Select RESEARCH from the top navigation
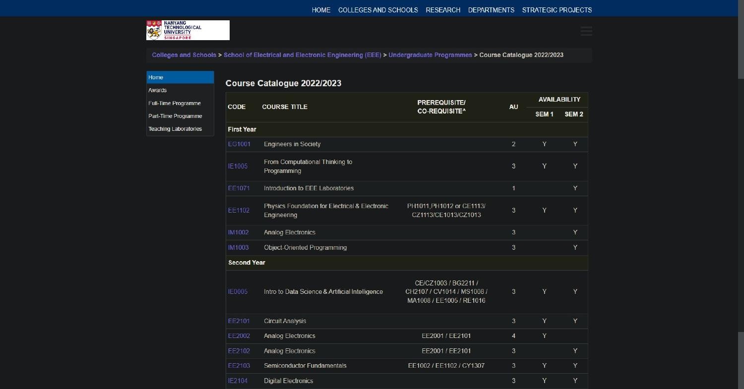Screen dimensions: 744x389 point(442,10)
